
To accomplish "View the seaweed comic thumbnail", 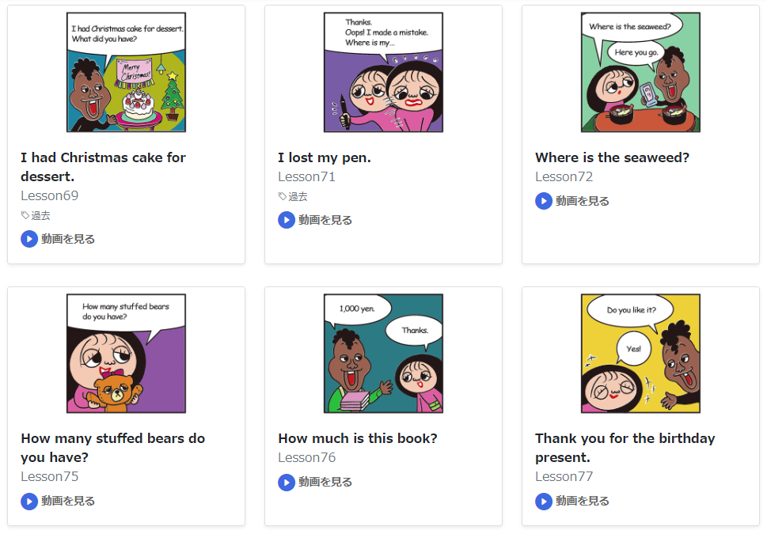I will point(640,72).
